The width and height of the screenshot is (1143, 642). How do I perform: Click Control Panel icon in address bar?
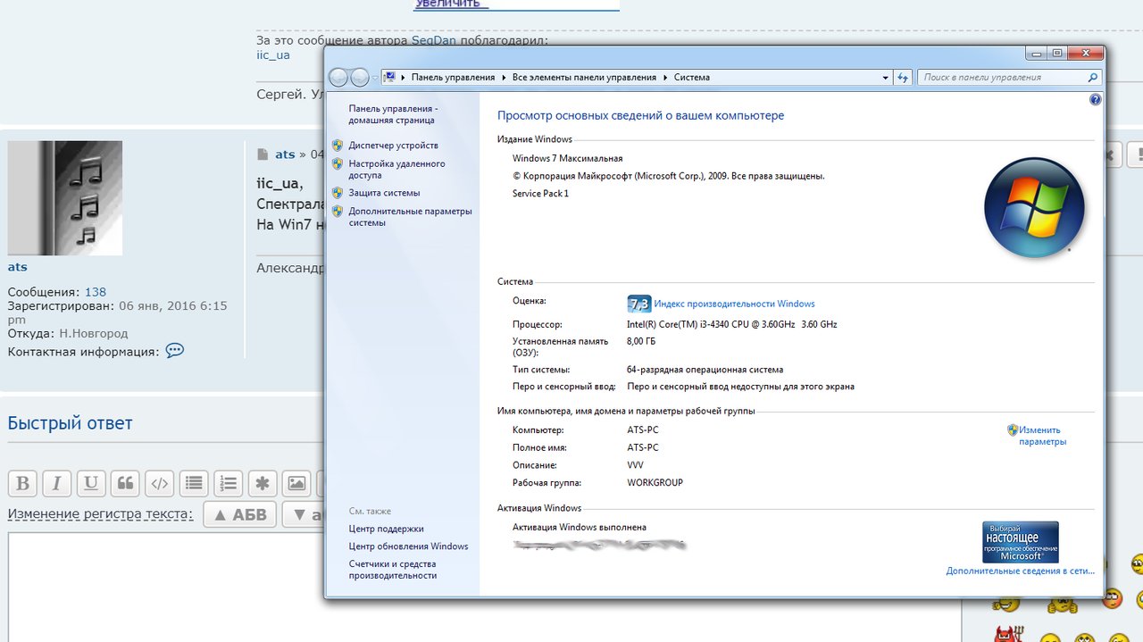point(389,78)
